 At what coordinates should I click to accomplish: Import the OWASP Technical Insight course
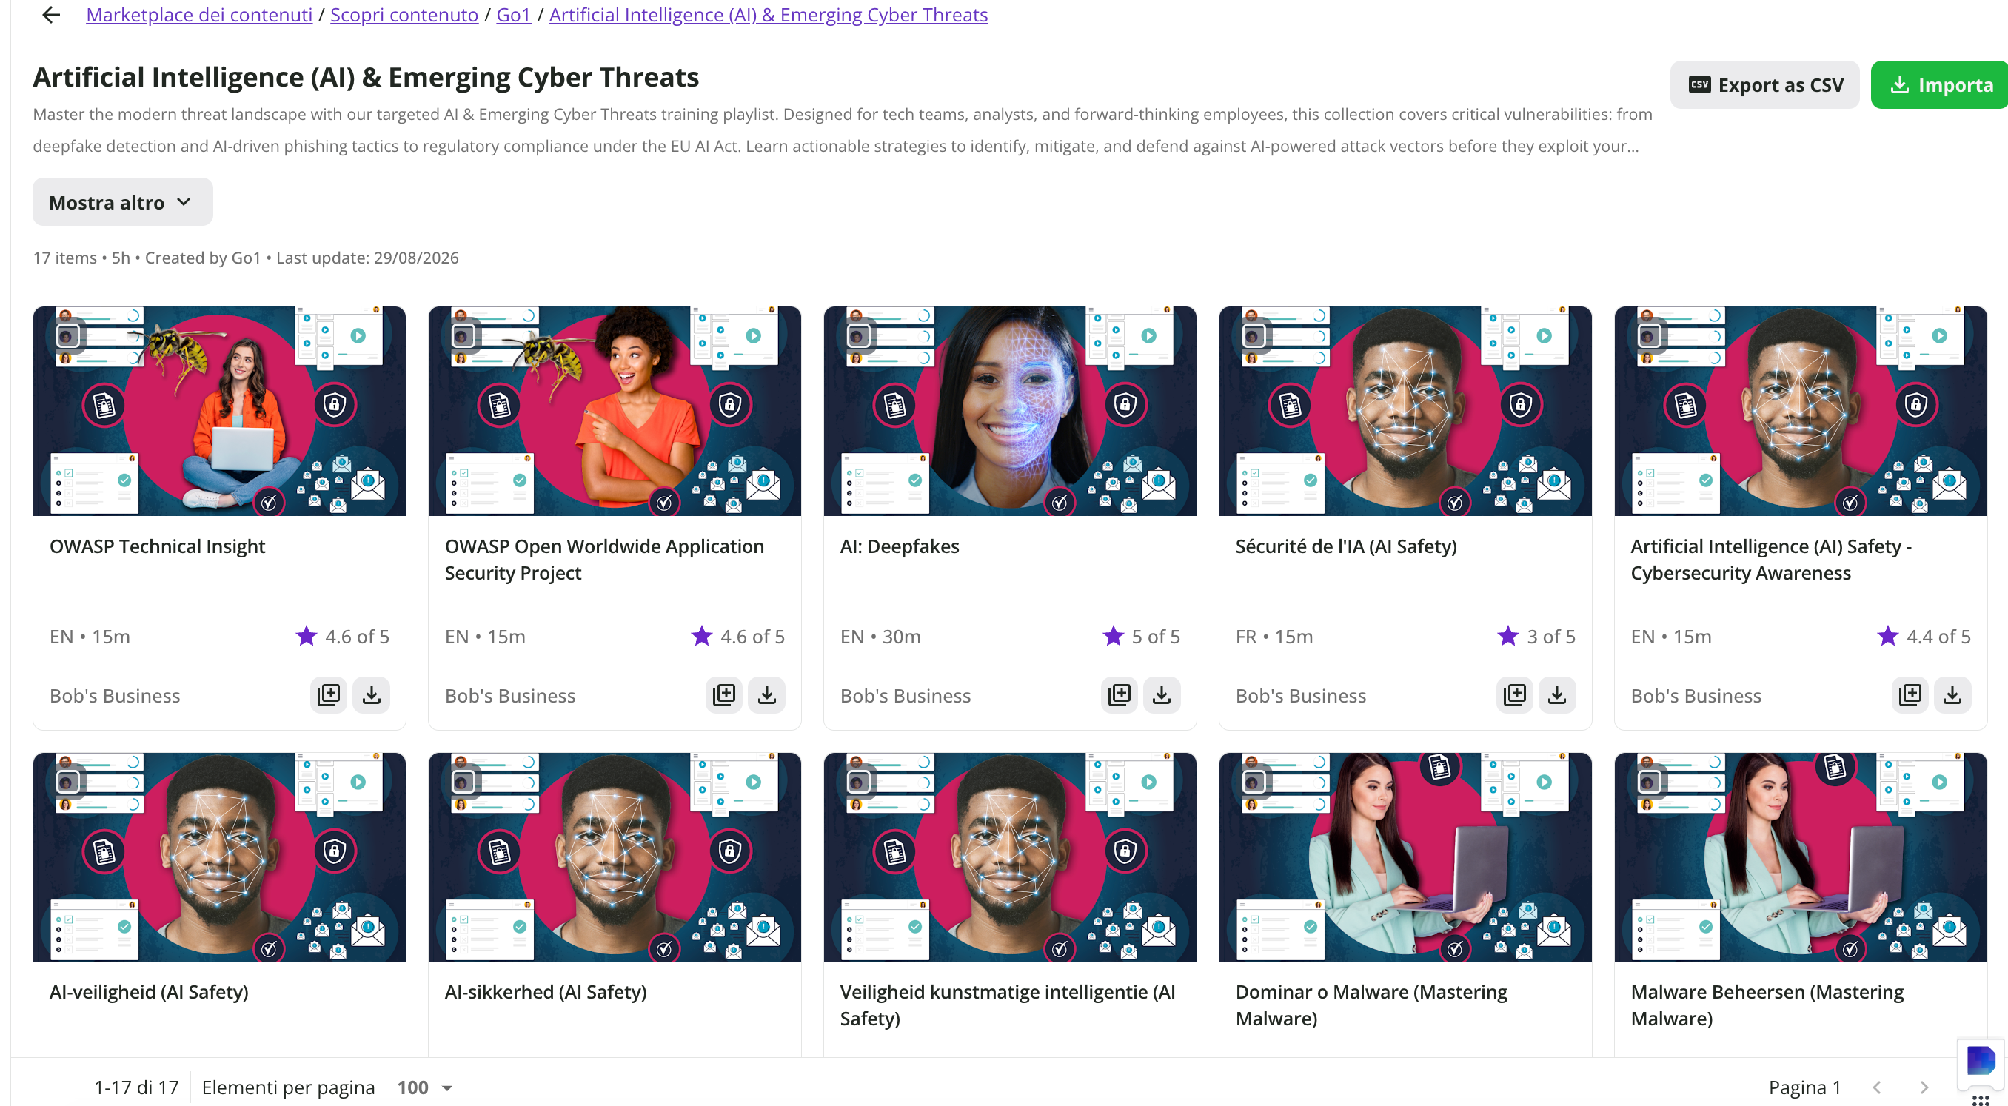pos(372,694)
